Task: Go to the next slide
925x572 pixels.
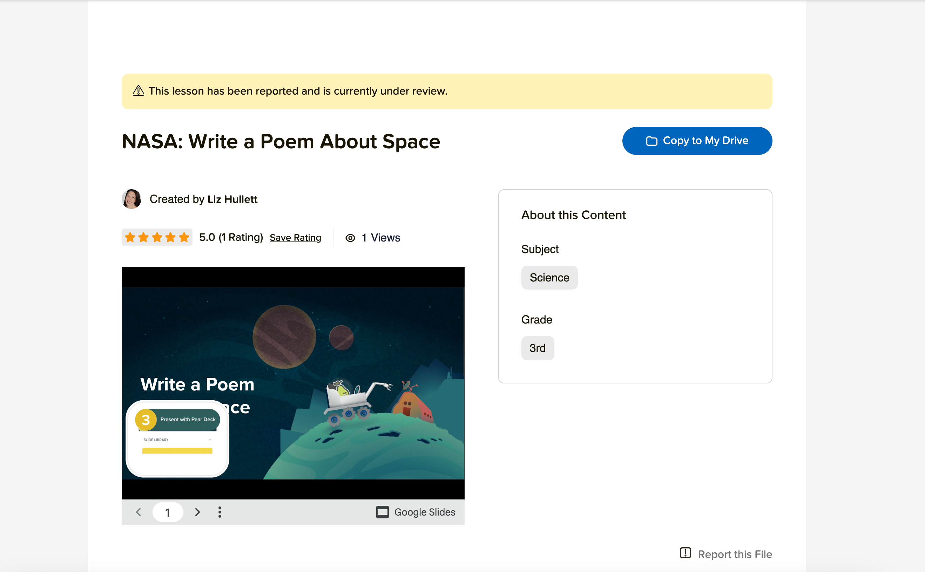Action: click(x=197, y=512)
